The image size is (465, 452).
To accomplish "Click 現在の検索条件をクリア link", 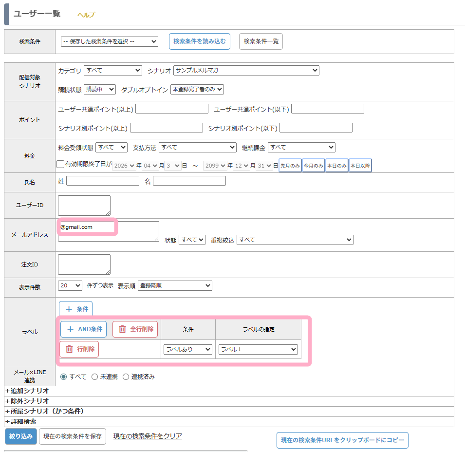I will coord(148,436).
